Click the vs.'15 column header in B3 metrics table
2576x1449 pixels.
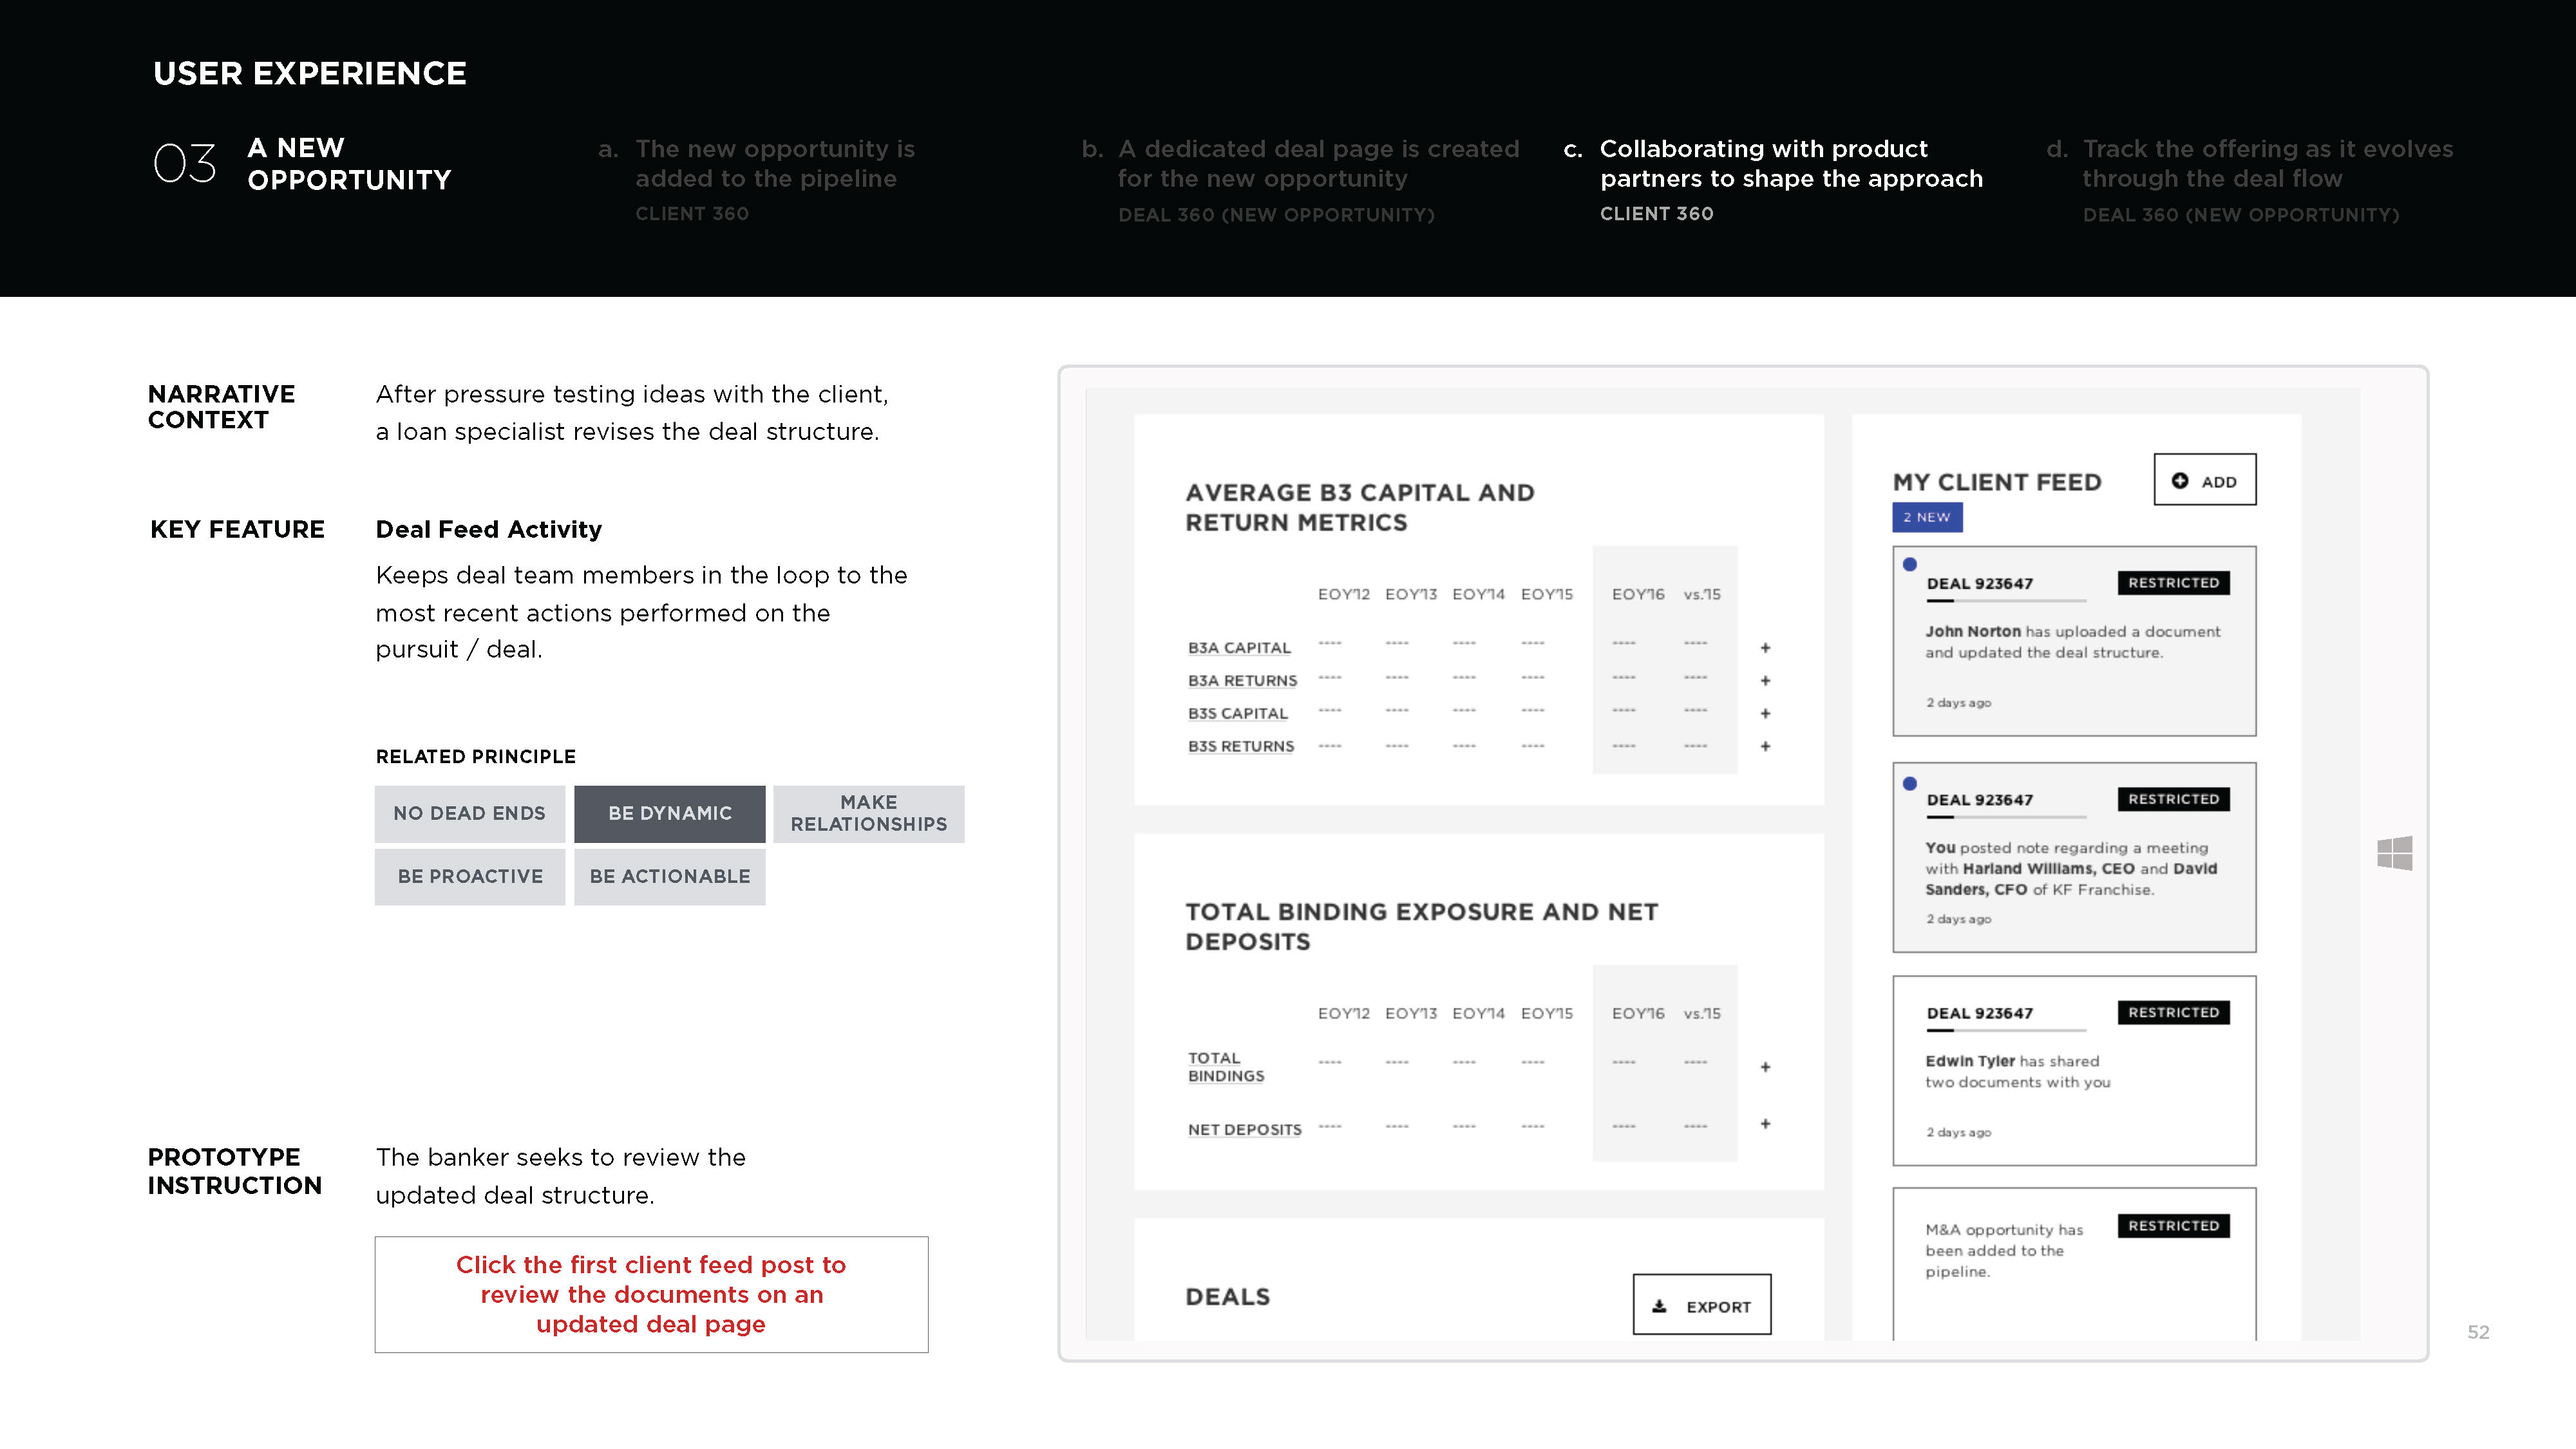pos(1702,594)
